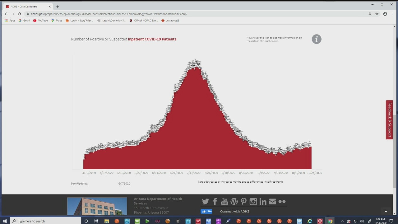
Task: Click the Pinterest icon in footer
Action: tap(243, 202)
